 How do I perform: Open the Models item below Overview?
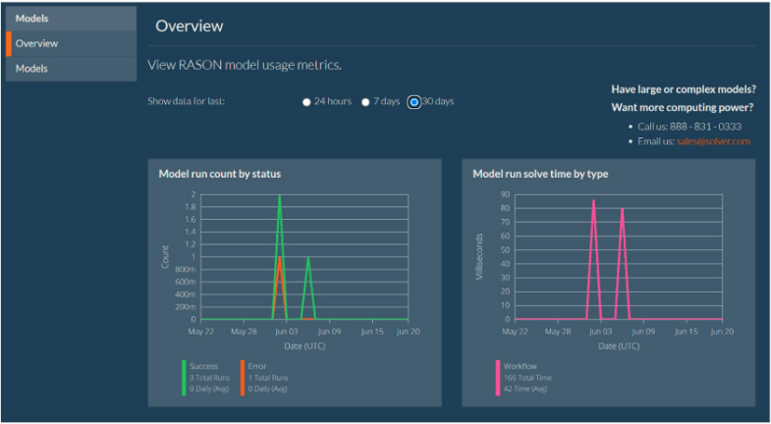pos(31,69)
